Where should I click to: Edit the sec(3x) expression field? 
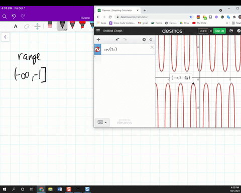(126, 49)
